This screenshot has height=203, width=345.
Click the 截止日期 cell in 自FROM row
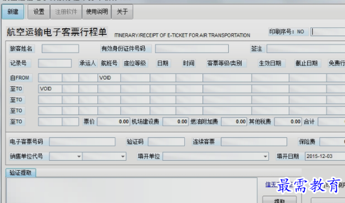pyautogui.click(x=308, y=78)
